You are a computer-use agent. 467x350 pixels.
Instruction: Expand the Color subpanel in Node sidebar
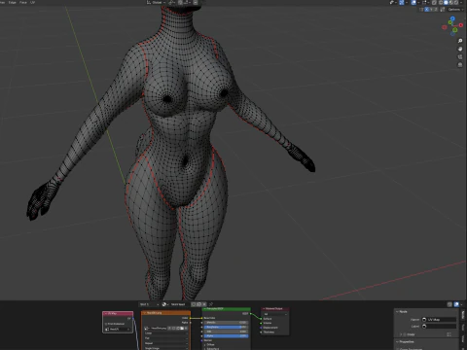tap(401, 334)
